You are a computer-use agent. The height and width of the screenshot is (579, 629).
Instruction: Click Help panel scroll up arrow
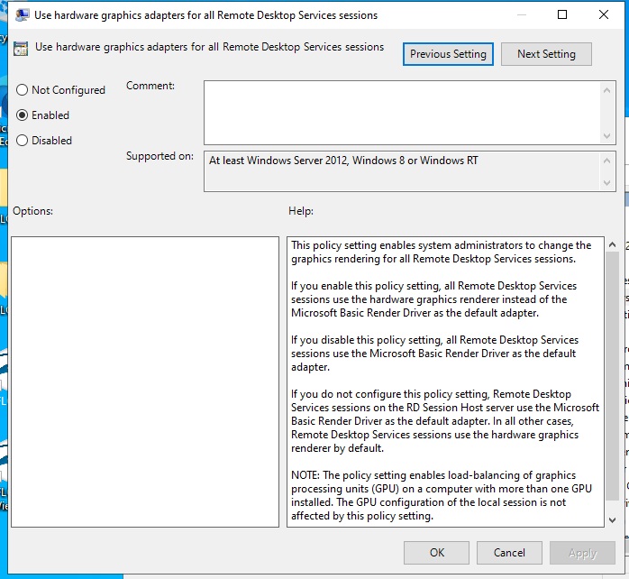click(612, 244)
